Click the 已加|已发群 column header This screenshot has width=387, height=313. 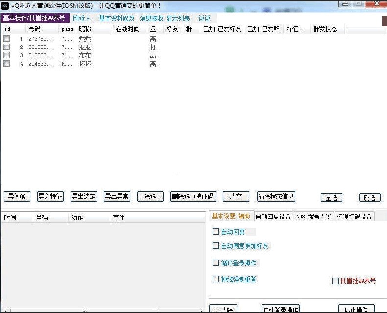(x=264, y=29)
